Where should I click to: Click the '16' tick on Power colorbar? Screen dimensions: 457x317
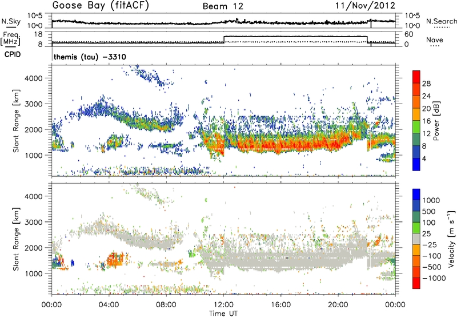coord(426,121)
